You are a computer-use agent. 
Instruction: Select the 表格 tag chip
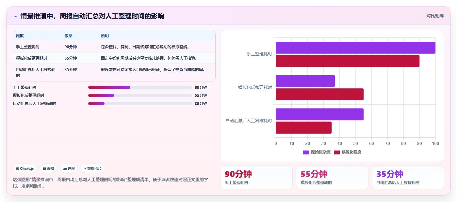click(48, 168)
